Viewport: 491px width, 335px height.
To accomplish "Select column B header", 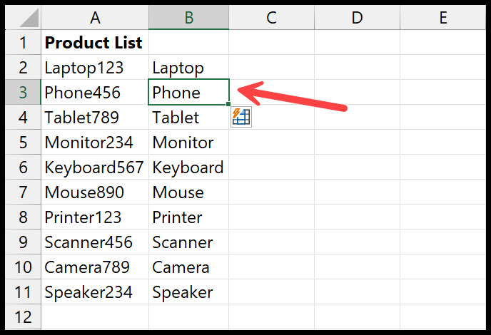I will pyautogui.click(x=189, y=18).
